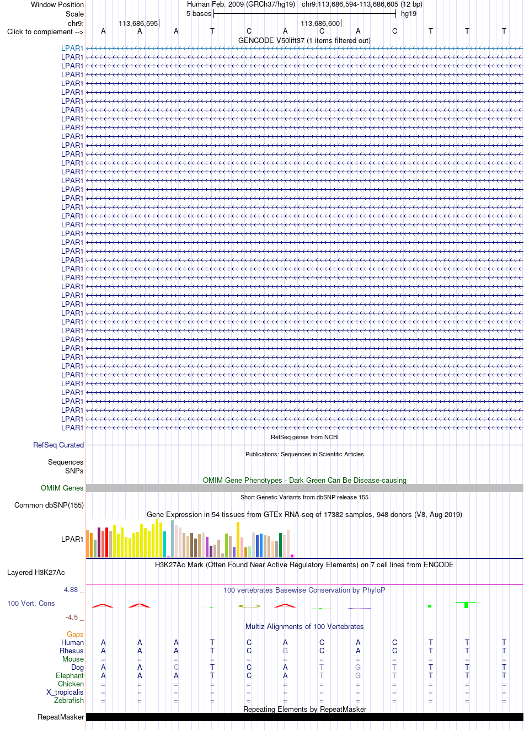Viewport: 524px width, 730px height.
Task: Click the GTEx expression bar chart
Action: click(x=190, y=538)
